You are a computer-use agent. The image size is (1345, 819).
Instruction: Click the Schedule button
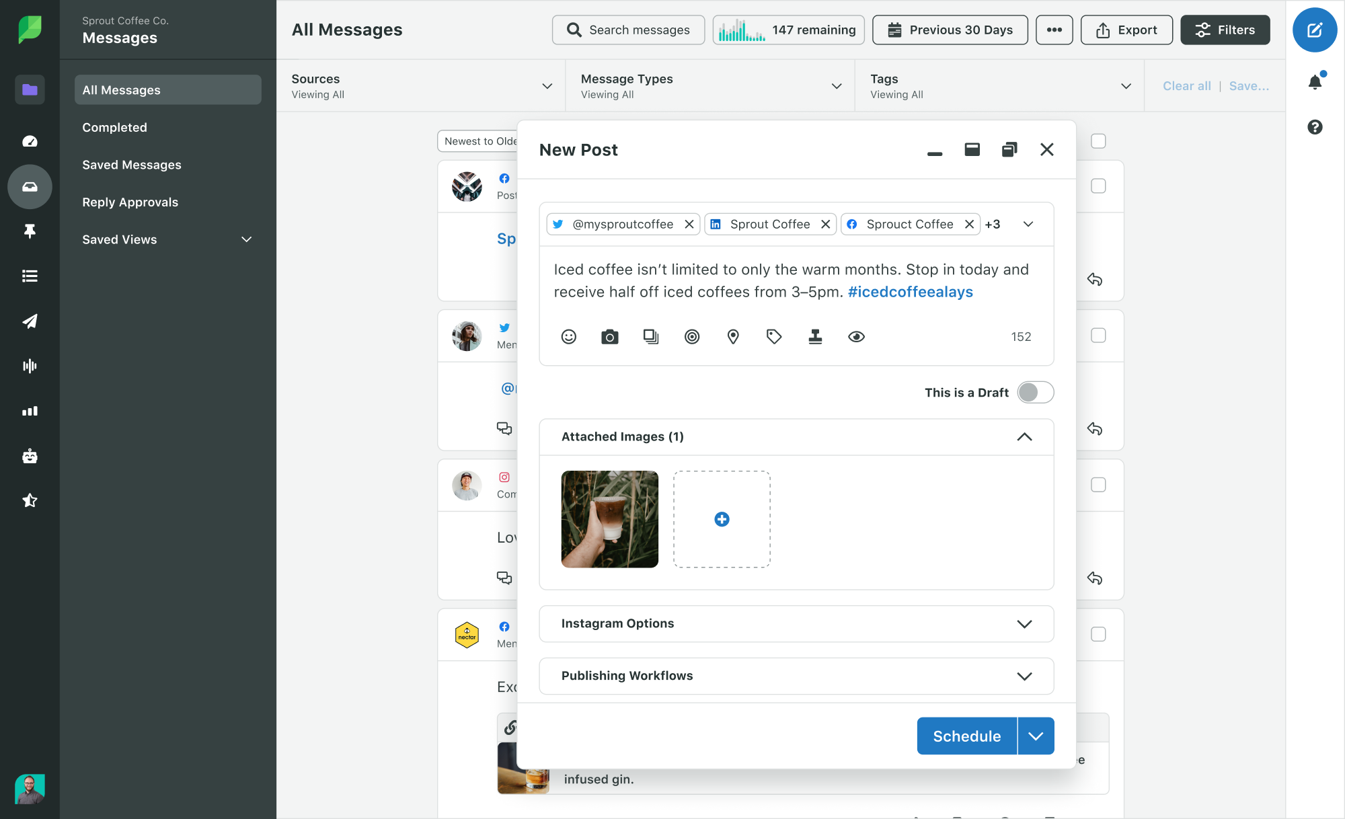pyautogui.click(x=966, y=736)
